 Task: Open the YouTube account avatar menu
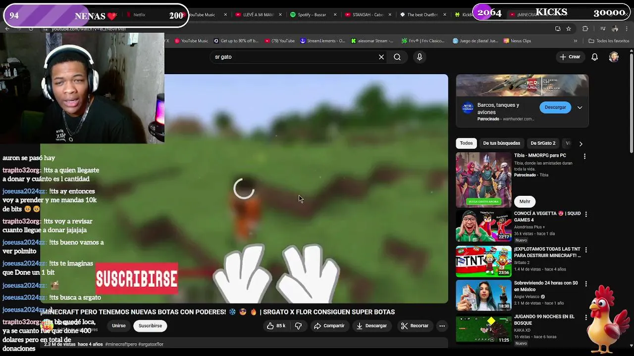(x=614, y=57)
